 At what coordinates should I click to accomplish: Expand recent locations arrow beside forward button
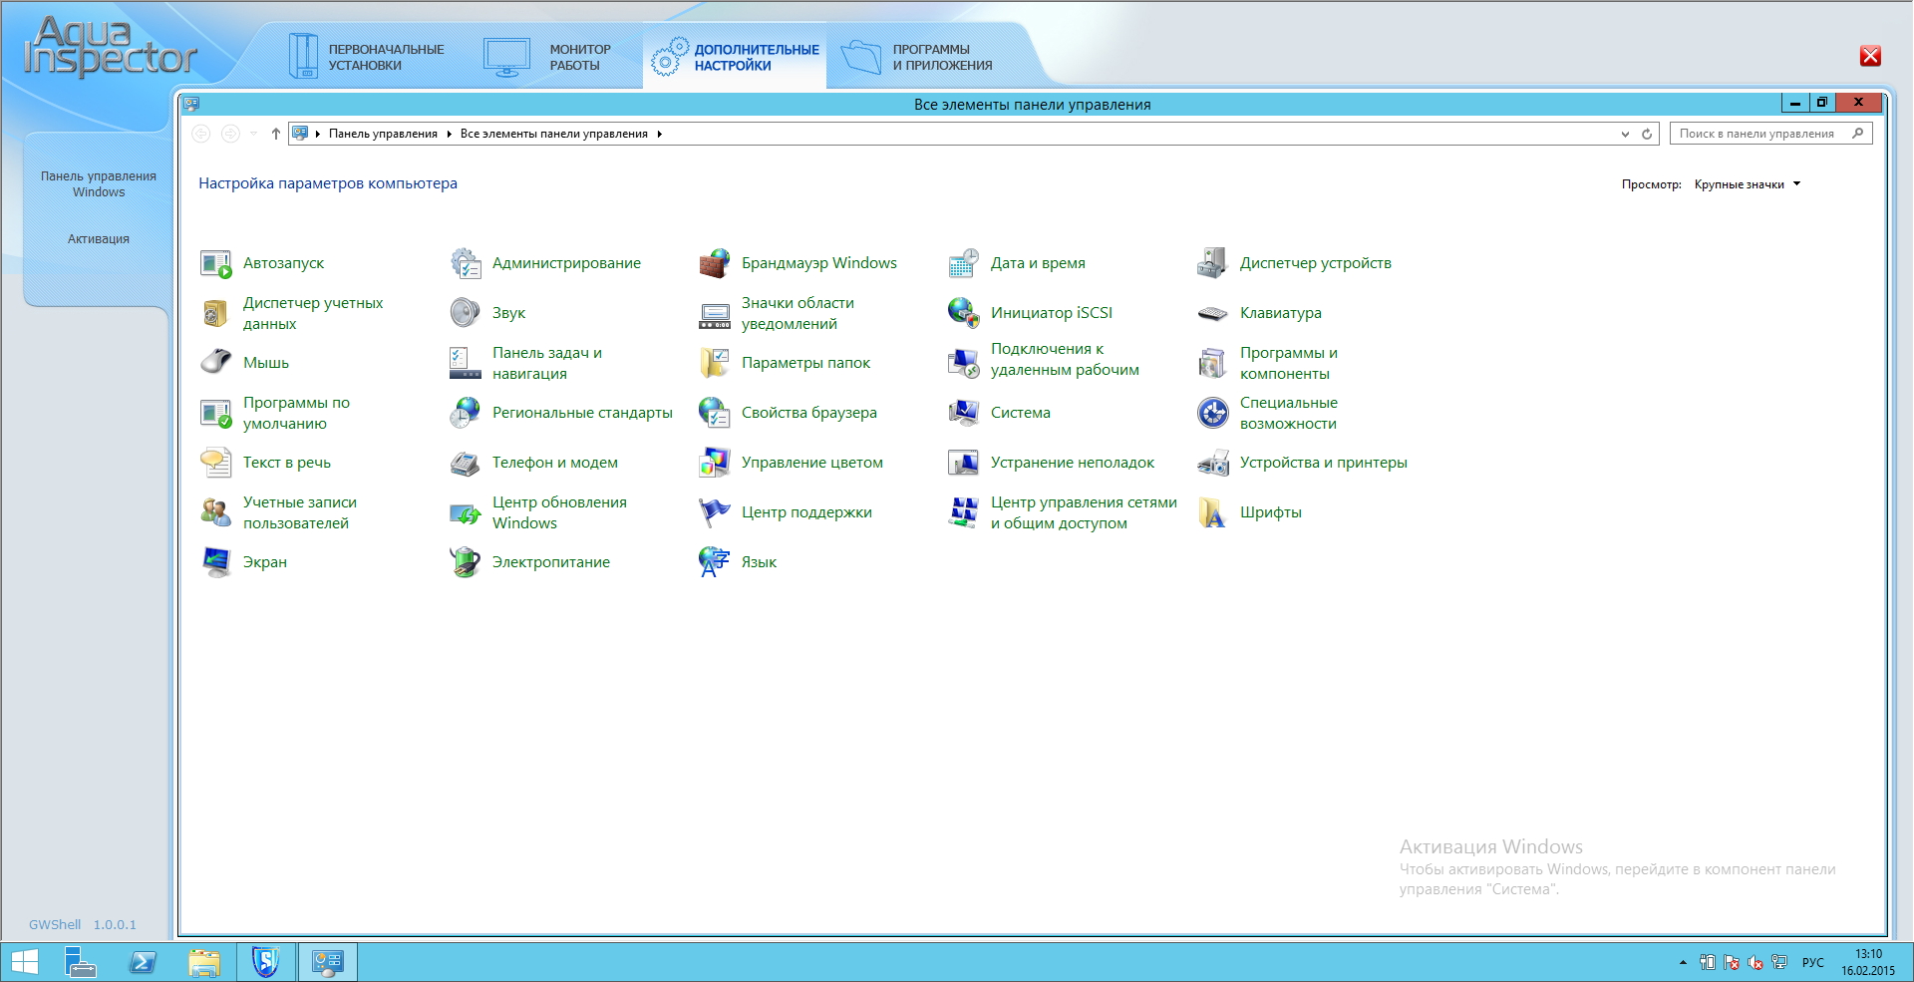tap(253, 134)
